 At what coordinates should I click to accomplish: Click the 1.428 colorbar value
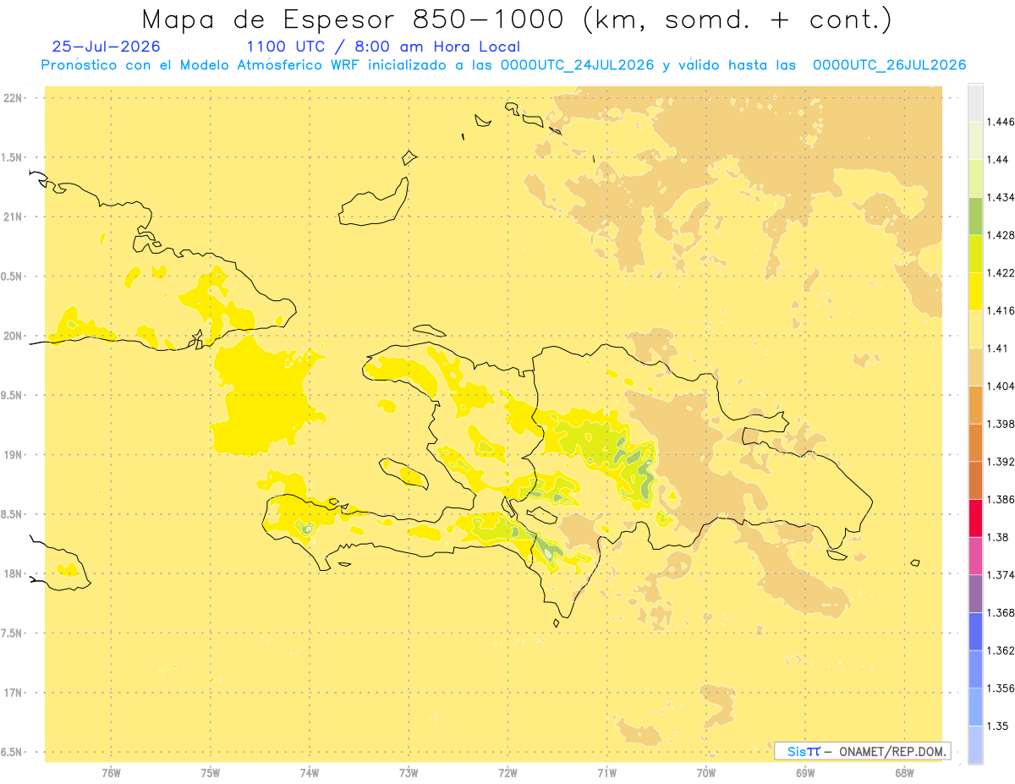(1002, 235)
